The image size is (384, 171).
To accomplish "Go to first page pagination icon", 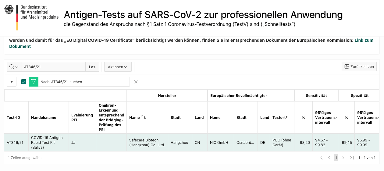I will 320,158.
